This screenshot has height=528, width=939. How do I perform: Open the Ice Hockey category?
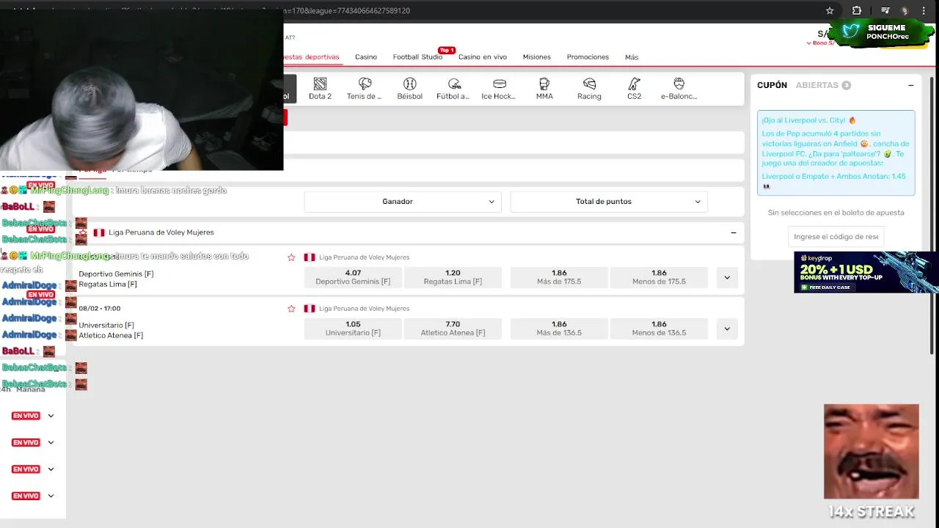tap(499, 89)
